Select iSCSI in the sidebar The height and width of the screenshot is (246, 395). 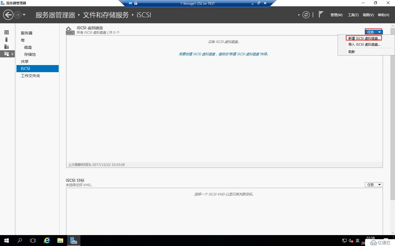point(38,69)
